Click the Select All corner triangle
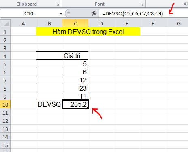Image resolution: width=188 pixels, height=152 pixels. click(5, 23)
